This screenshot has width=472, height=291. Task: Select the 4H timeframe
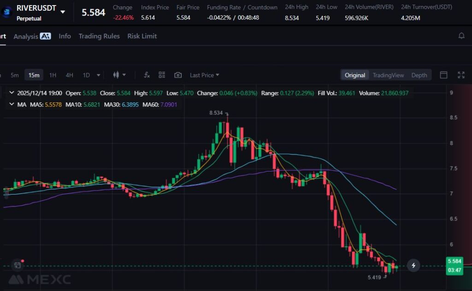pos(69,75)
